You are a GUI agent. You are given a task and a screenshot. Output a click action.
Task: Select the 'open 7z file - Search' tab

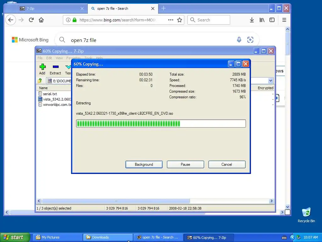(123, 9)
